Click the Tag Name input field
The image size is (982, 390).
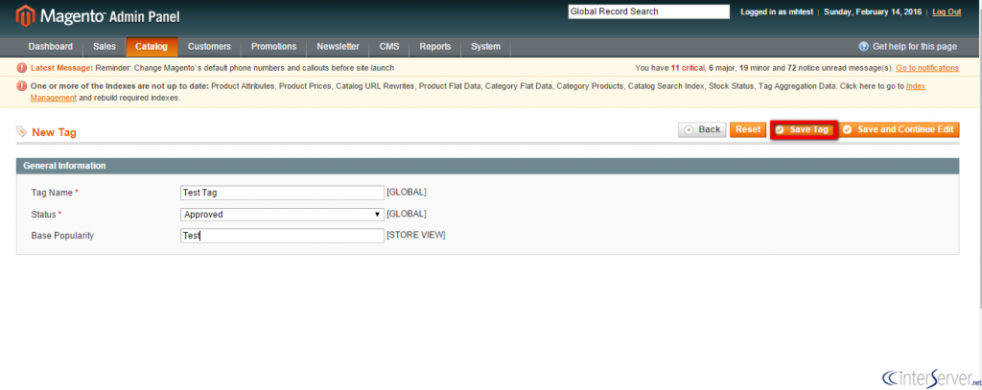(282, 193)
